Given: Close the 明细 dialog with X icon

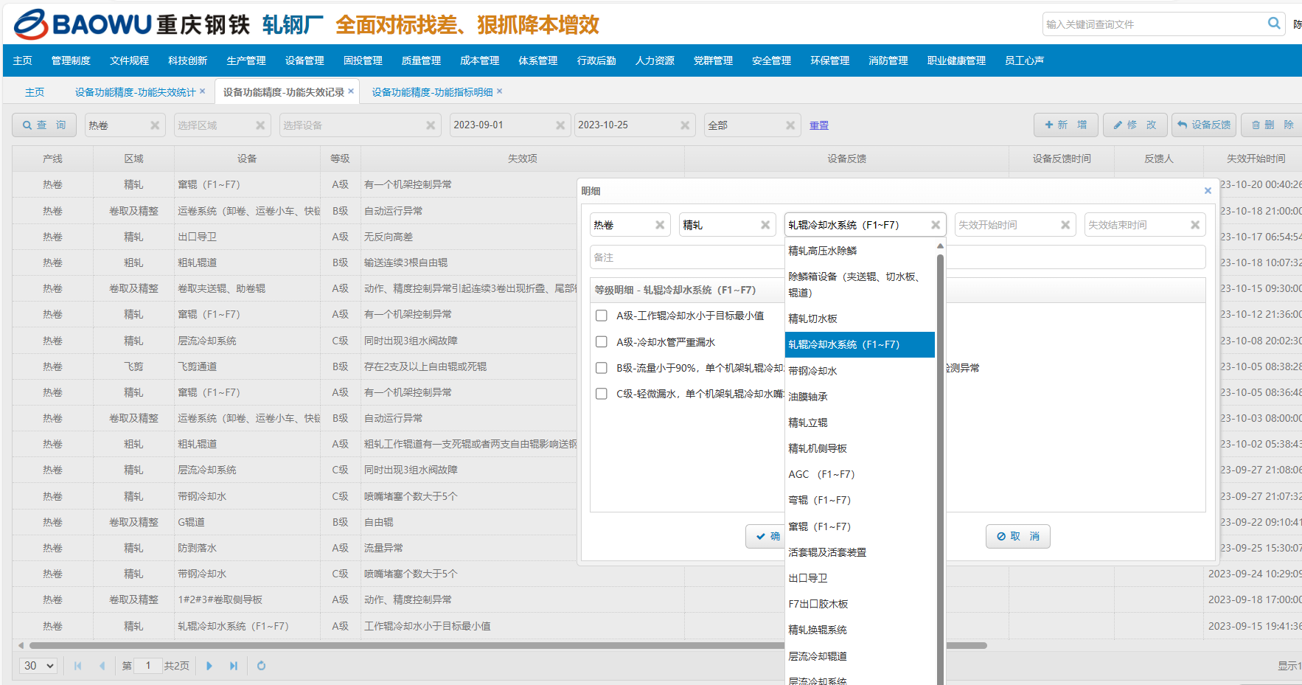Looking at the screenshot, I should pos(1208,191).
